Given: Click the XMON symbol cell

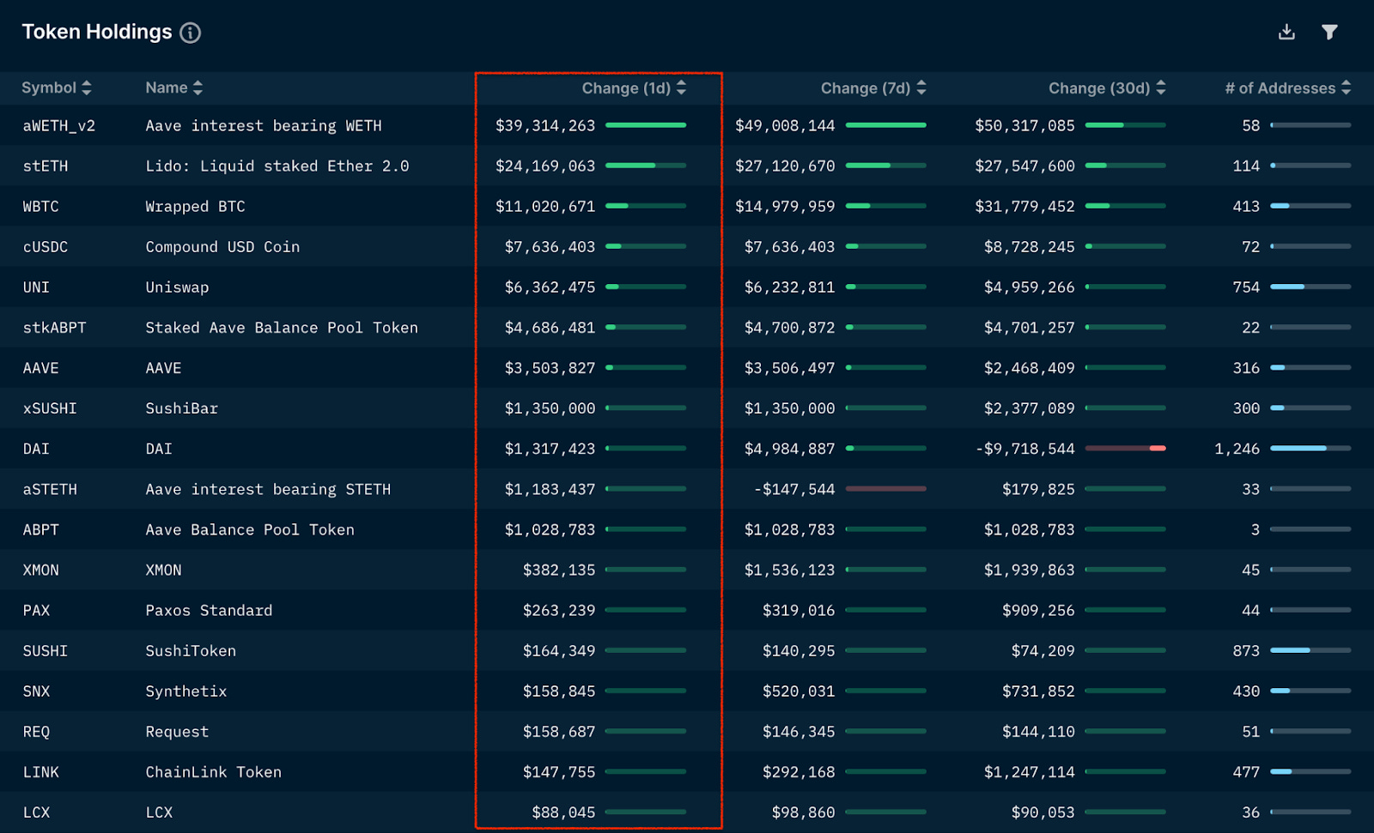Looking at the screenshot, I should [x=41, y=570].
